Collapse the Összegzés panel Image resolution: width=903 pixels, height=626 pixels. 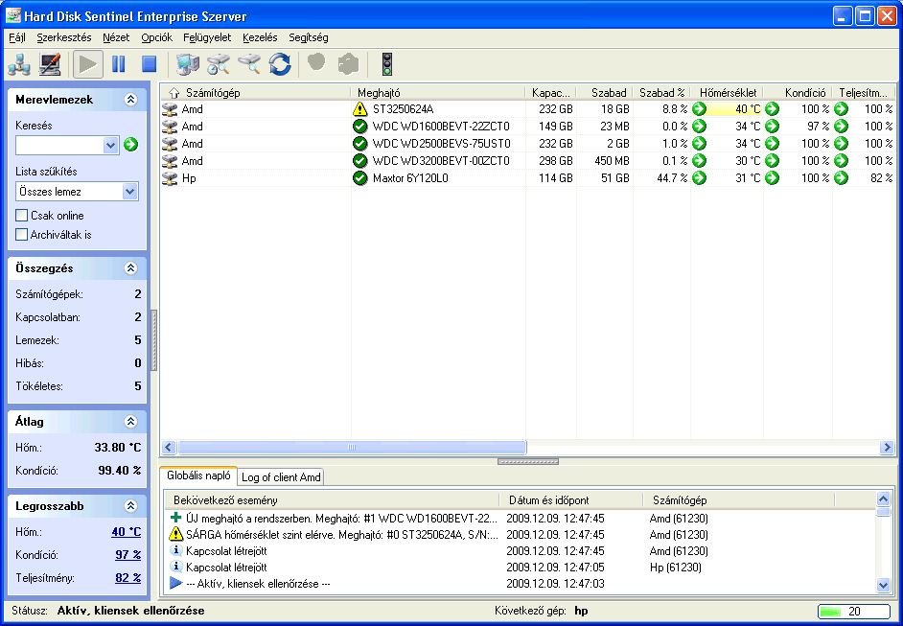130,268
